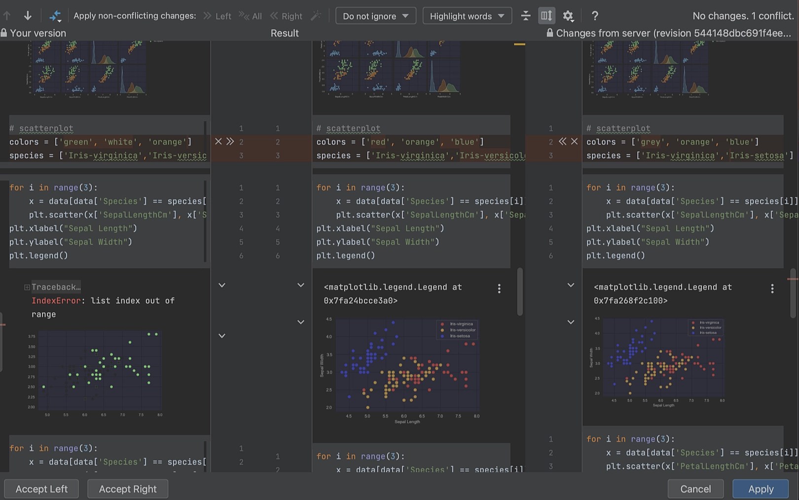Image resolution: width=799 pixels, height=500 pixels.
Task: Open the 'Do not ignore' dropdown
Action: [x=375, y=16]
